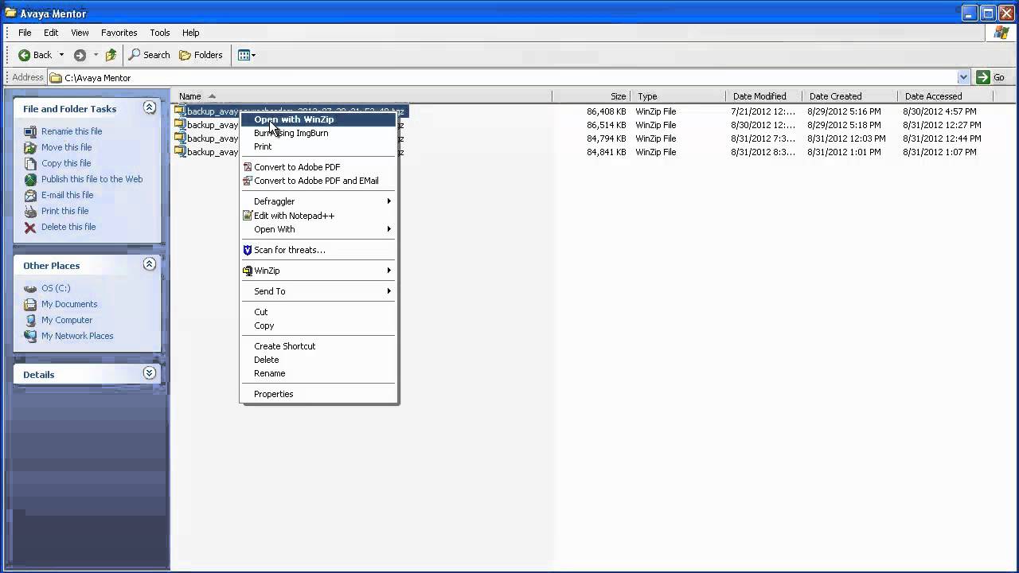Click the My Network Places icon

tap(30, 336)
